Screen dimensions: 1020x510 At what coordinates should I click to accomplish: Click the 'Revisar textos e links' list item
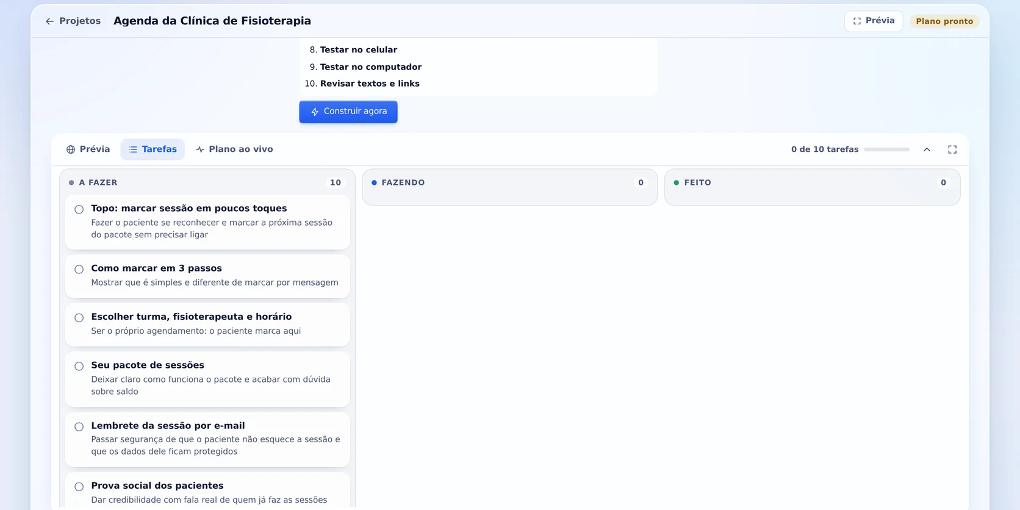(370, 84)
